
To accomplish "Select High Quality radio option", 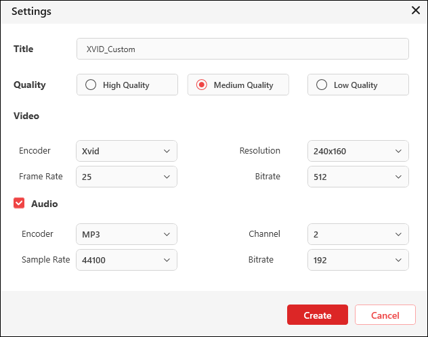I will [x=90, y=85].
